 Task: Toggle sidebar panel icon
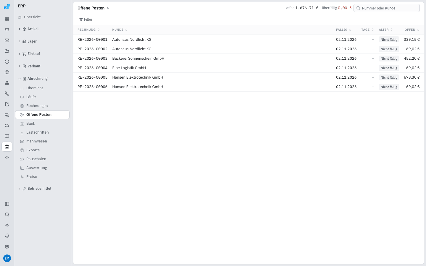tap(7, 204)
